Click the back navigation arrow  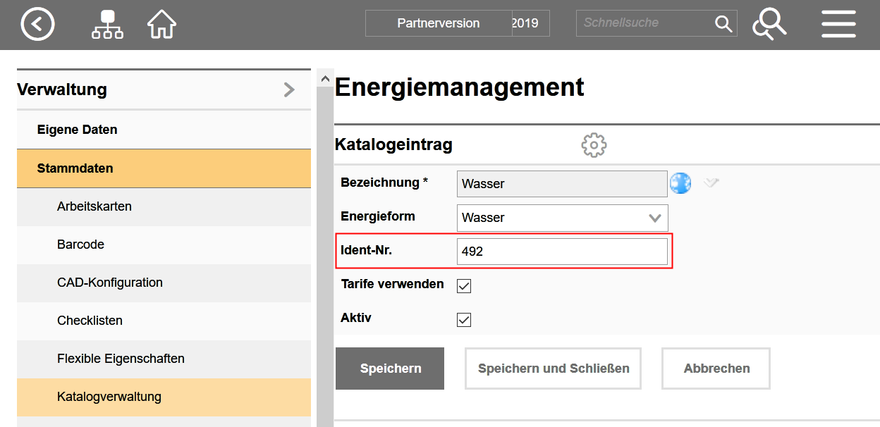37,24
